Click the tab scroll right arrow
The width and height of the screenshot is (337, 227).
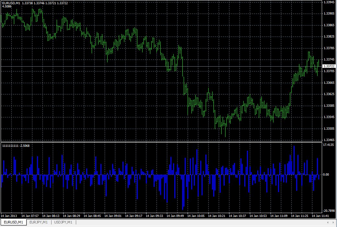[333, 222]
